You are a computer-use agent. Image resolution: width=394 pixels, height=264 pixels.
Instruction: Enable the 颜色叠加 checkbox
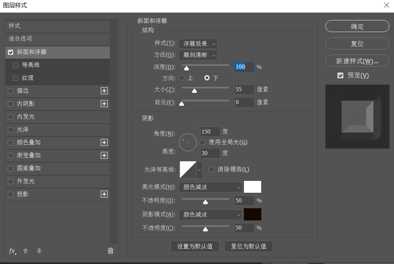11,143
